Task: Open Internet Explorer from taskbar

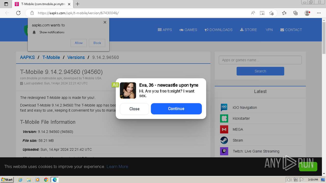Action: point(20,180)
